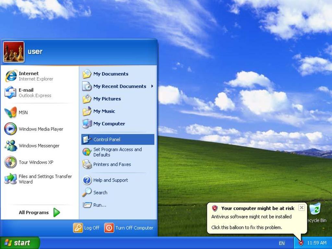Launch MSN
This screenshot has width=332, height=249.
(x=23, y=112)
